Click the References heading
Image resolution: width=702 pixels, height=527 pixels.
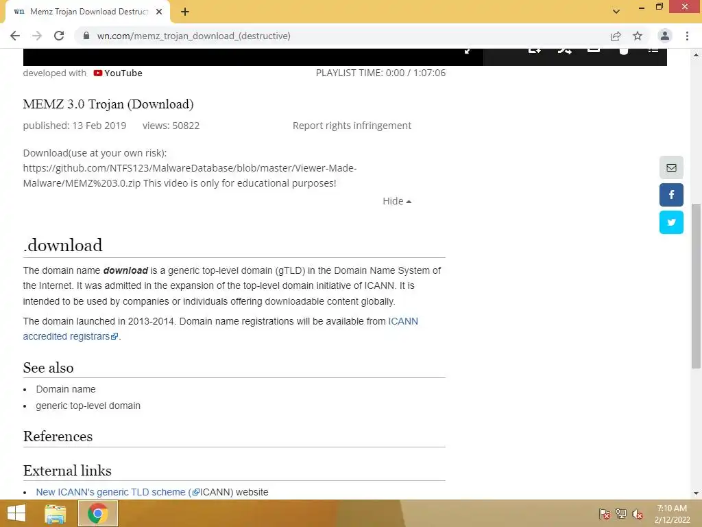click(58, 436)
